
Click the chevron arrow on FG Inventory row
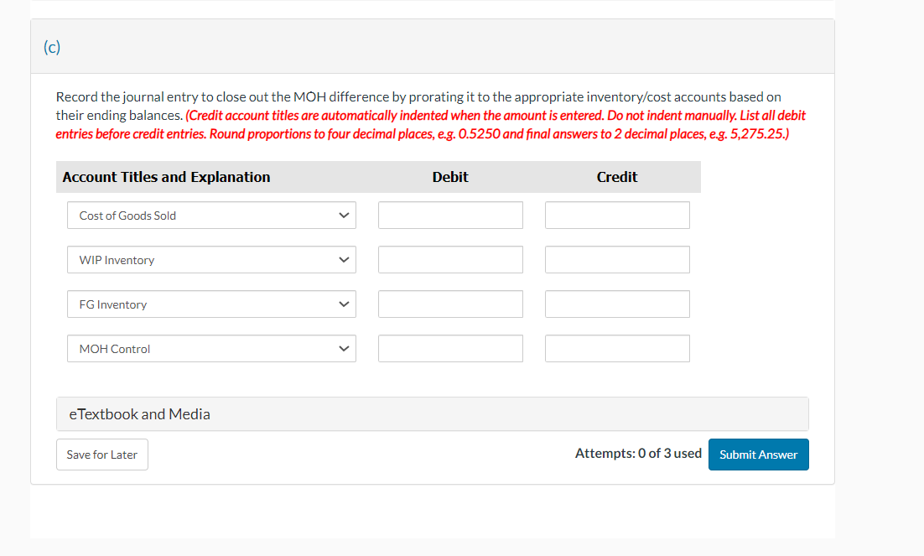tap(344, 304)
